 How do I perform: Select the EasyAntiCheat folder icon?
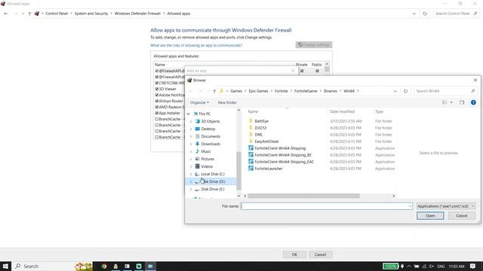[251, 142]
